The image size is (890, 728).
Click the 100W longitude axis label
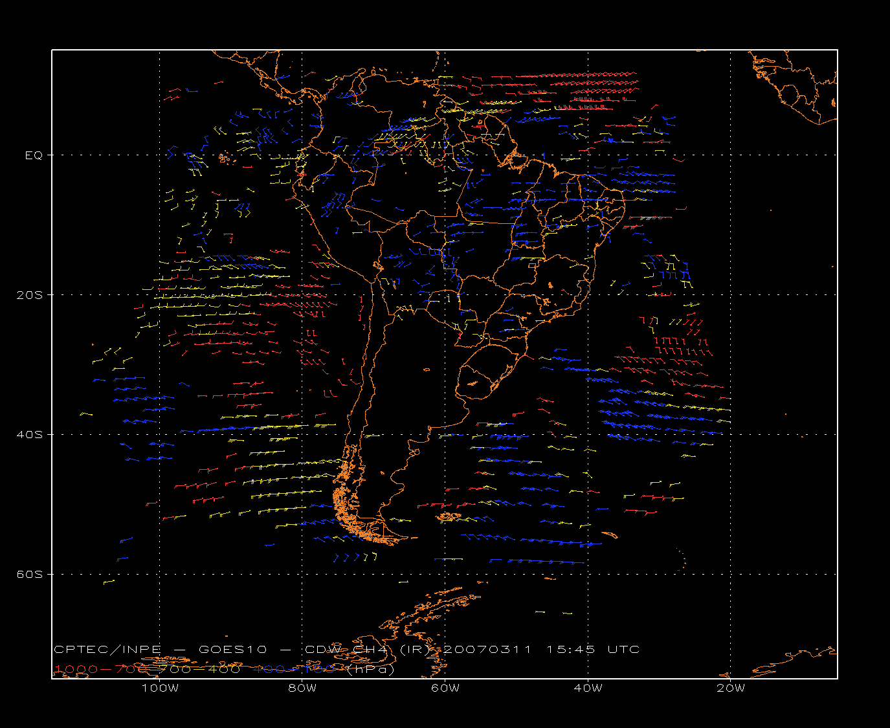pyautogui.click(x=160, y=688)
